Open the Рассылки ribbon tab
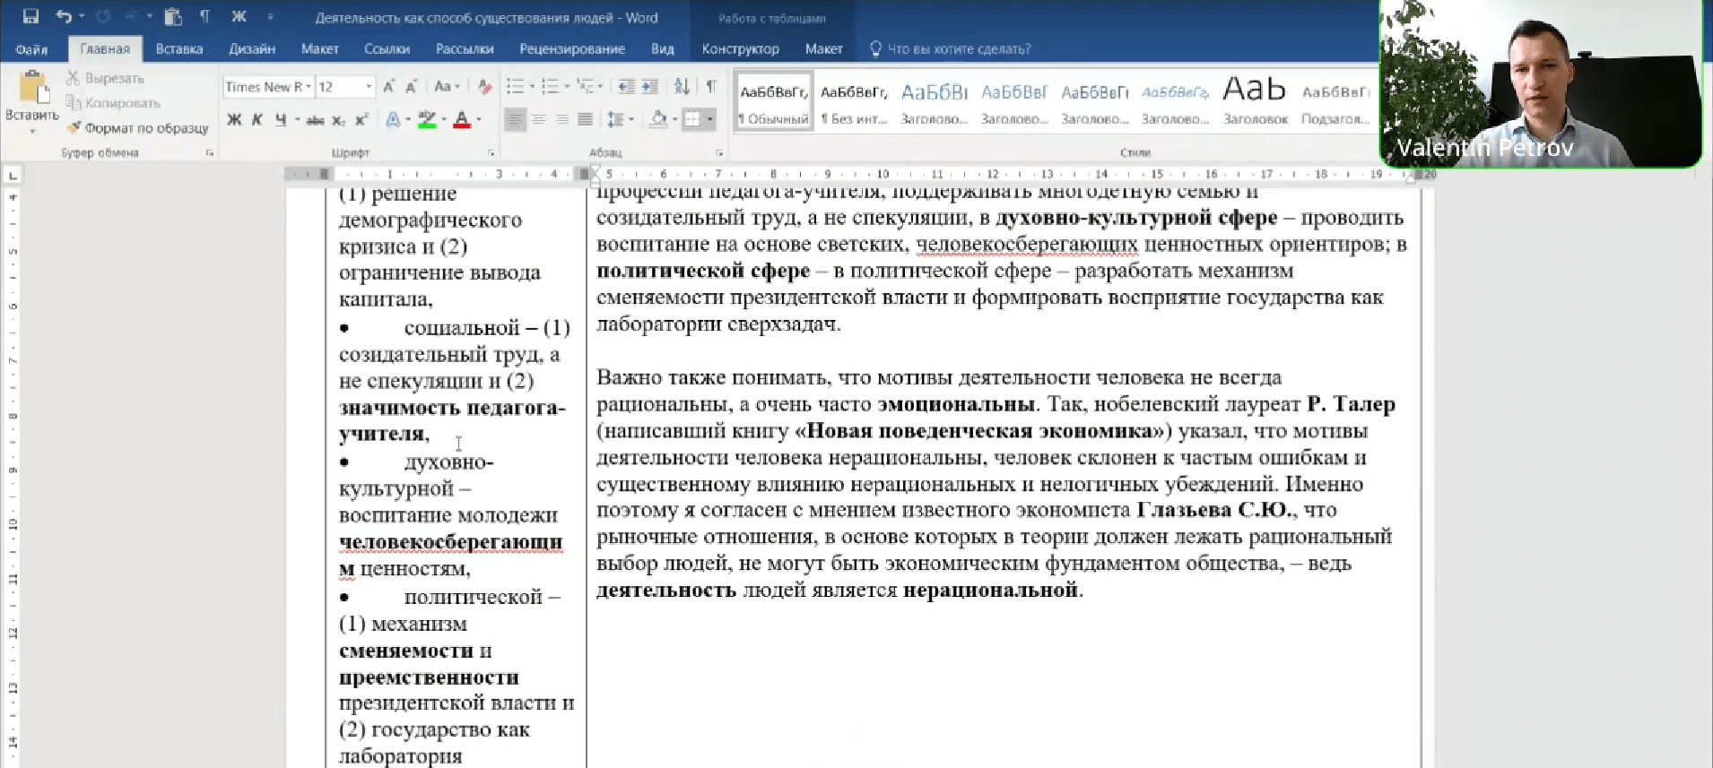Viewport: 1713px width, 768px height. (465, 49)
